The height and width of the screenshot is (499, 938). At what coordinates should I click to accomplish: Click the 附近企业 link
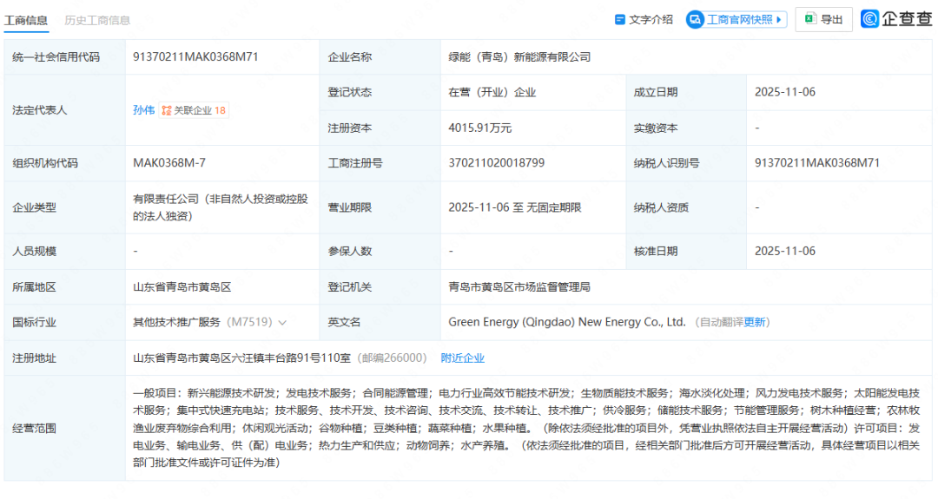pos(462,358)
